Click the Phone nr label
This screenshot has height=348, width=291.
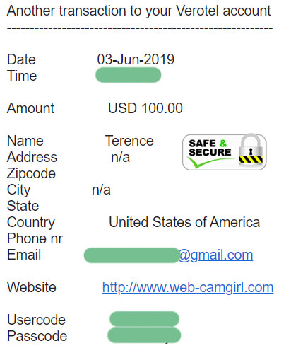(35, 238)
